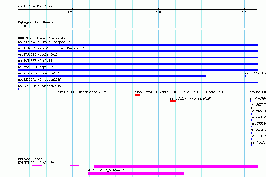Click the chr11:1596369..1599145 region label
Viewport: 266px width, 177px height.
tap(38, 6)
